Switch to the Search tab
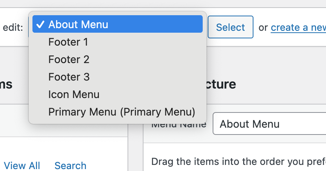Screen dimensions: 326x171 pyautogui.click(x=70, y=166)
